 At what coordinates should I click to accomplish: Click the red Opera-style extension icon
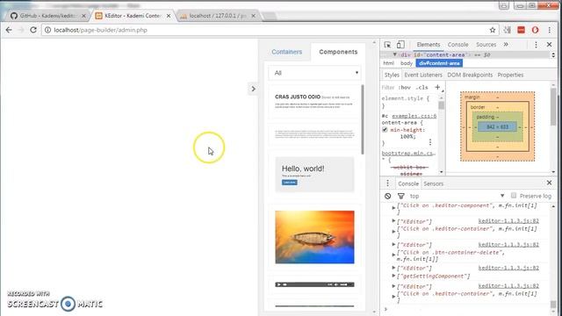(535, 30)
